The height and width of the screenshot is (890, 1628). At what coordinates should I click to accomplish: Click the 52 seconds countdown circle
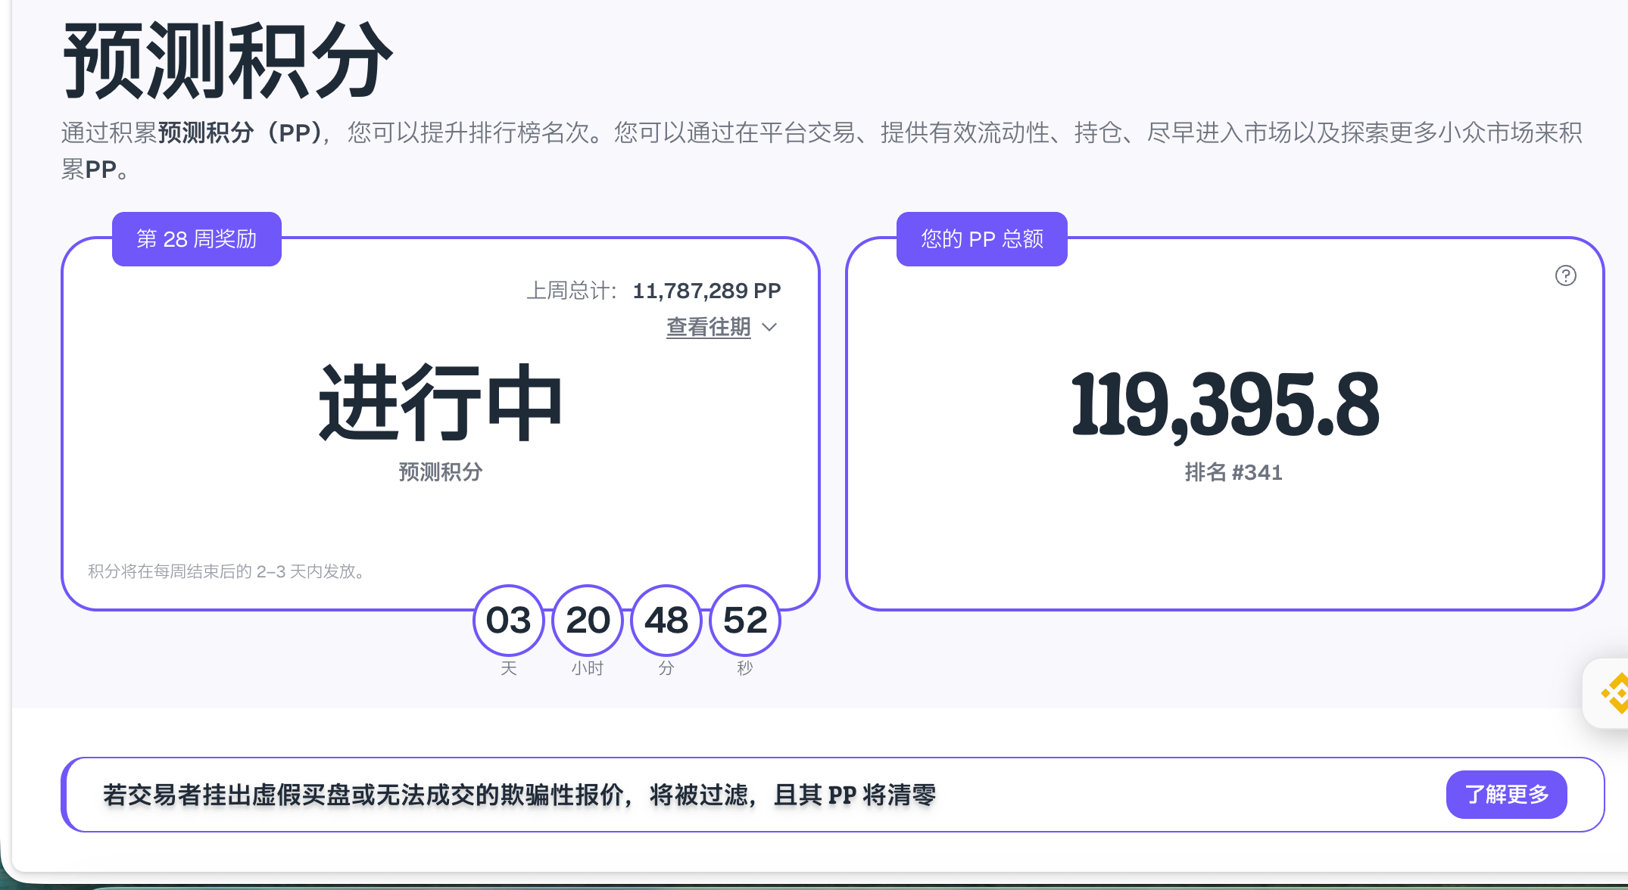[x=745, y=621]
